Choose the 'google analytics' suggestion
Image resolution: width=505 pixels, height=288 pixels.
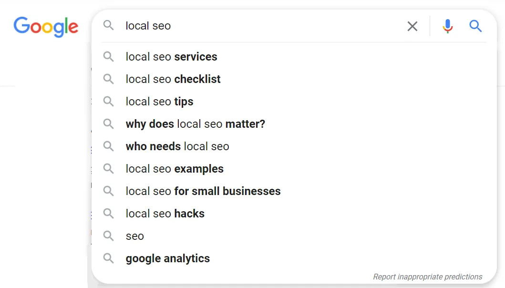coord(167,258)
